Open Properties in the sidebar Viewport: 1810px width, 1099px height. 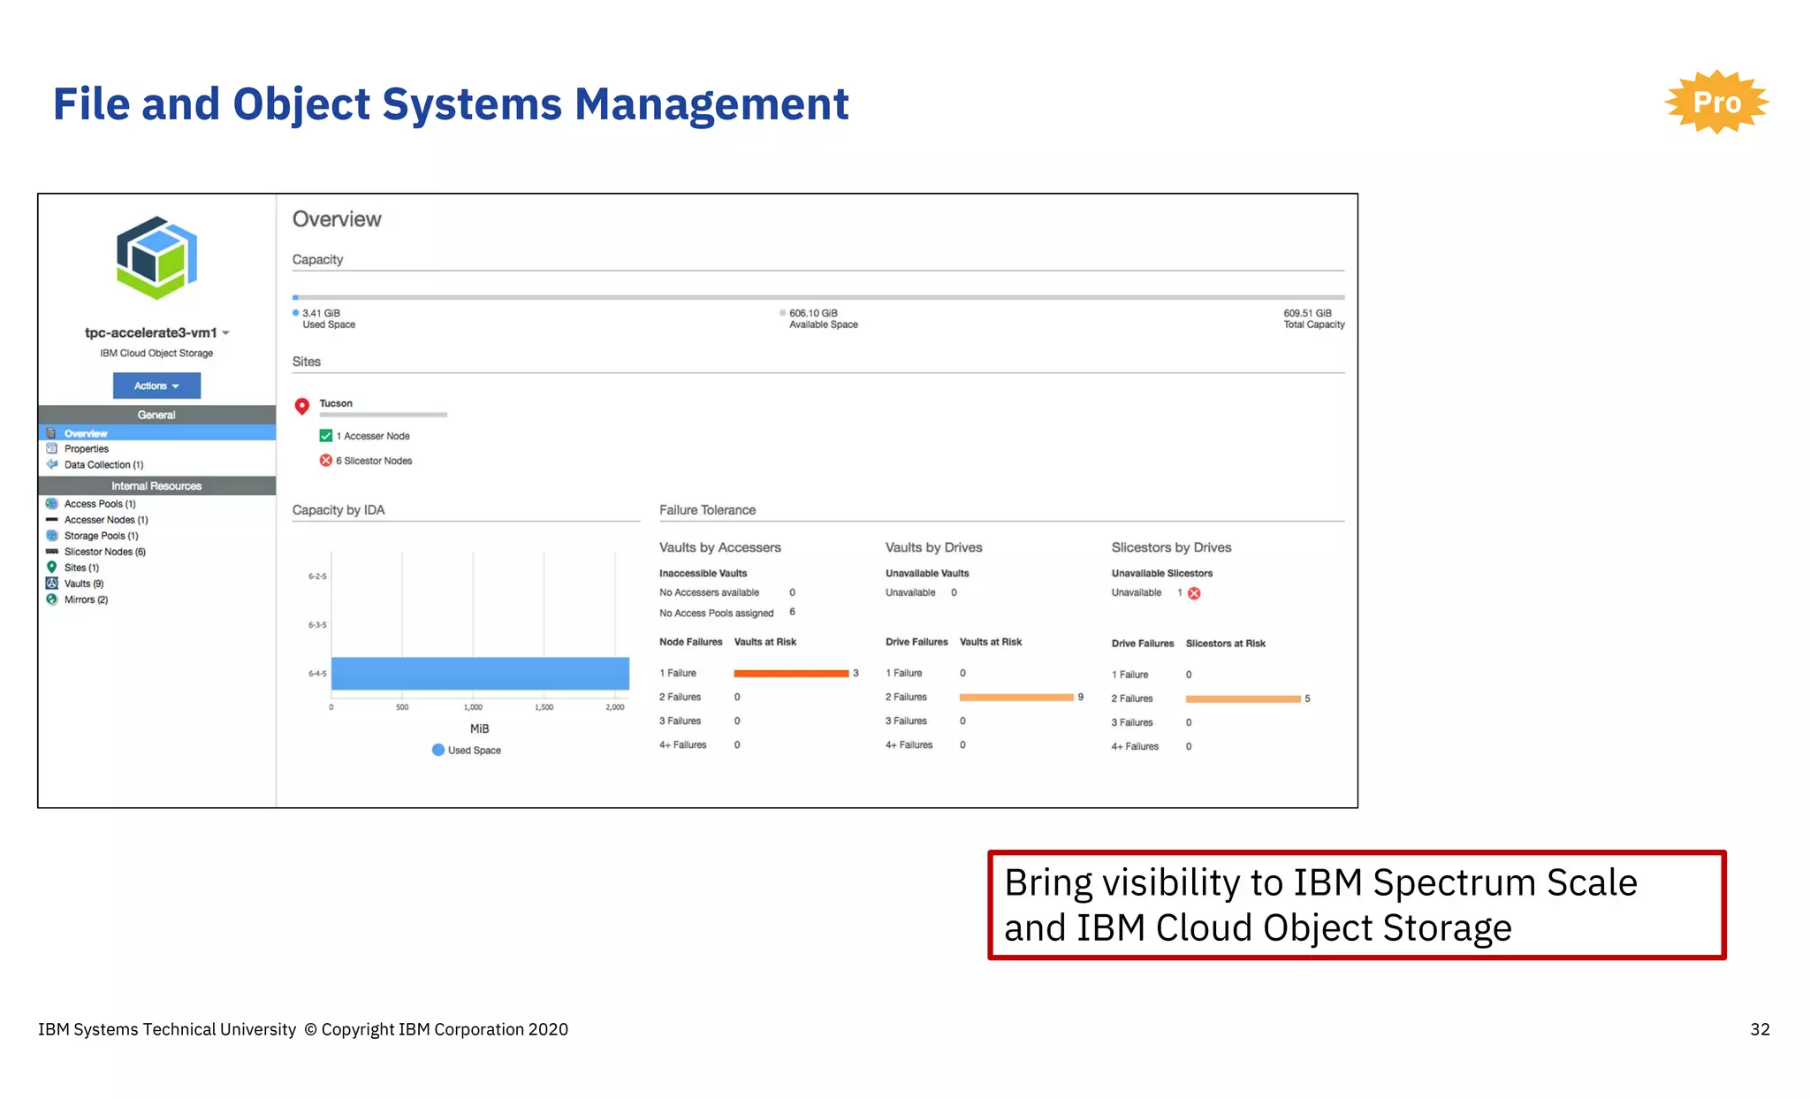pos(87,449)
